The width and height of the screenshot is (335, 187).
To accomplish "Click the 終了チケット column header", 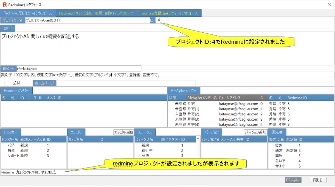I will click(x=170, y=139).
